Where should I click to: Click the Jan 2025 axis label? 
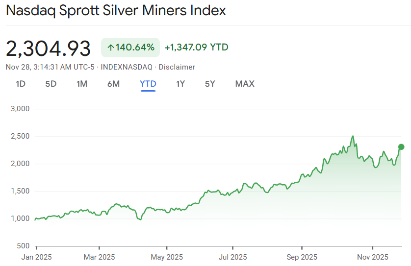(x=36, y=257)
